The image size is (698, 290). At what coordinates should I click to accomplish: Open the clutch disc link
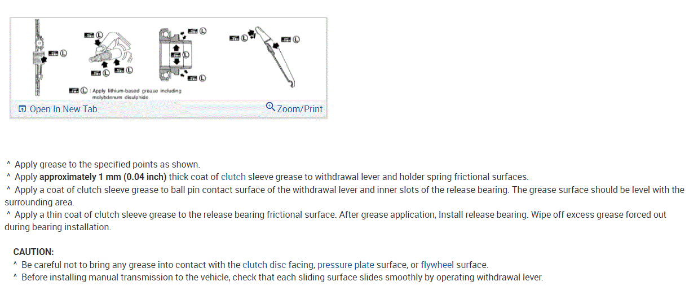click(x=264, y=265)
